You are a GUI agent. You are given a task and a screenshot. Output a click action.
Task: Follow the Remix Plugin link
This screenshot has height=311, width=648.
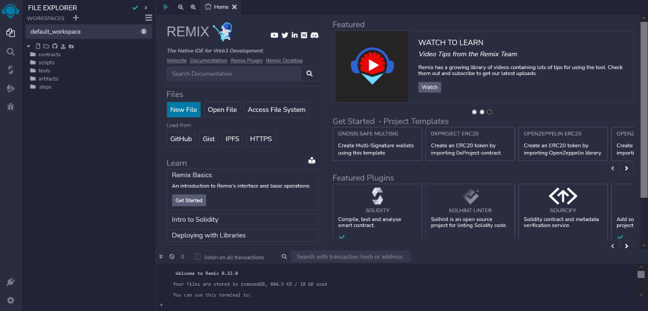pos(247,61)
